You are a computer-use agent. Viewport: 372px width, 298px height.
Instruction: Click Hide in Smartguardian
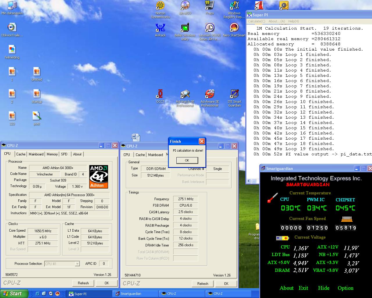(x=323, y=288)
